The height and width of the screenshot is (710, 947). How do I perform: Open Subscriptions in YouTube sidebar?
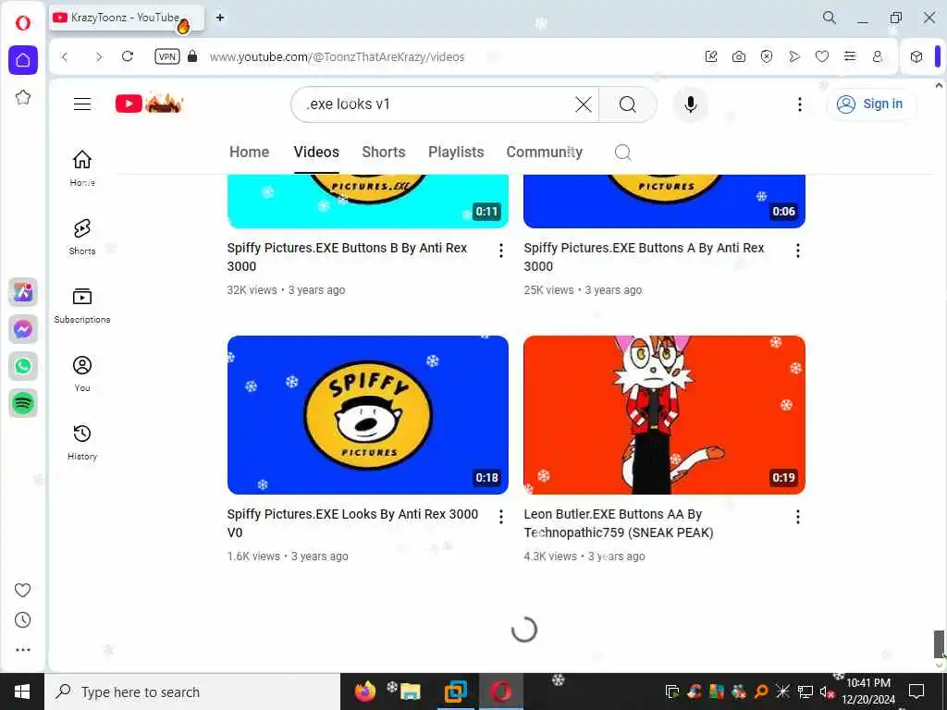click(82, 305)
